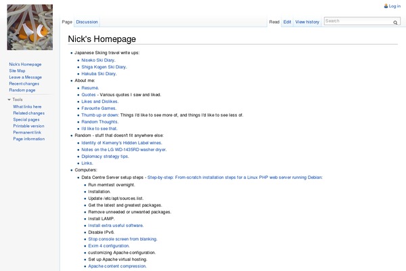Image resolution: width=406 pixels, height=271 pixels.
Task: Open Random Thoughts
Action: pos(100,122)
